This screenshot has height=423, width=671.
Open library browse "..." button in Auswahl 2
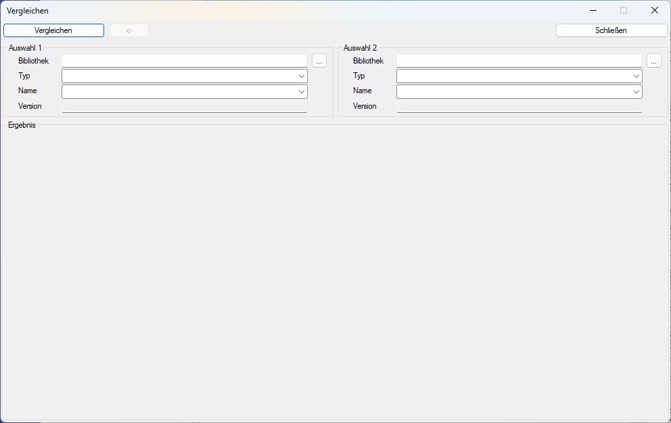[653, 61]
